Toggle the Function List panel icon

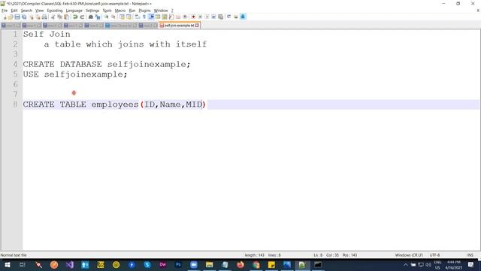click(x=171, y=17)
